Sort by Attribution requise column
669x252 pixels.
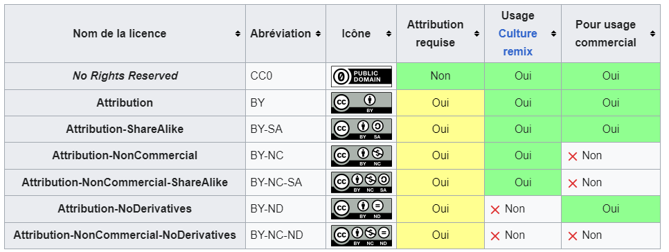tap(476, 34)
